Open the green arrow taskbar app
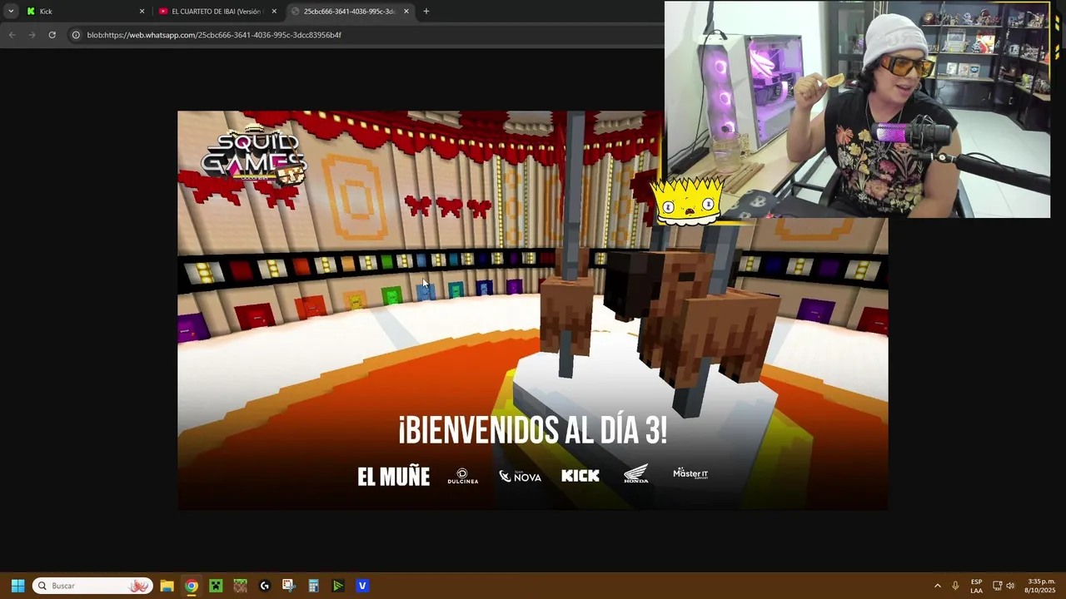The height and width of the screenshot is (599, 1066). (337, 586)
